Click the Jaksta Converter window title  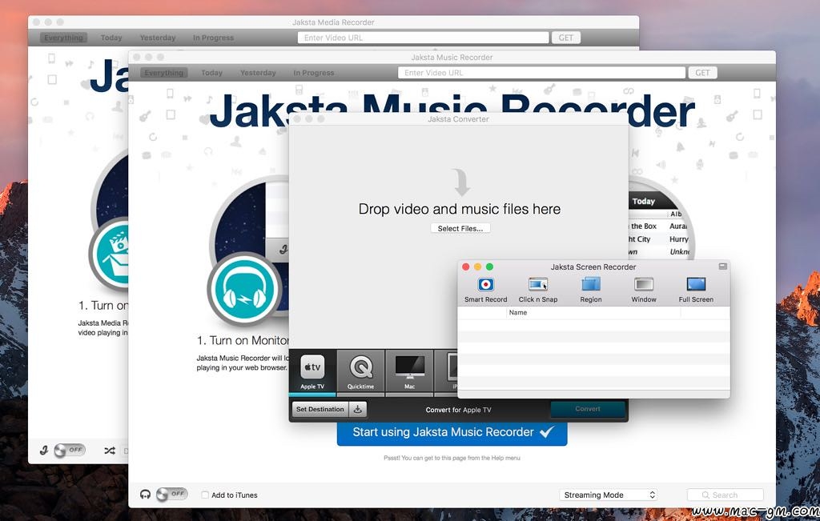(x=458, y=119)
